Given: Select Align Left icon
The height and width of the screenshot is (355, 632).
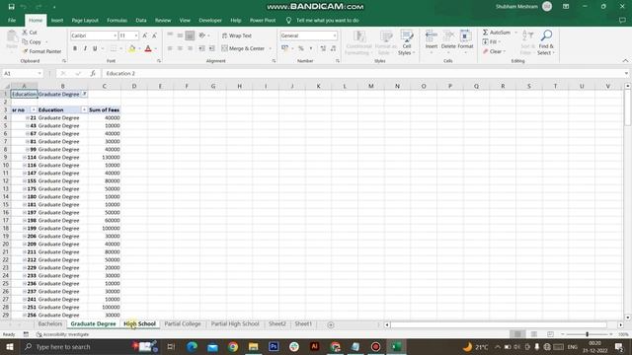Looking at the screenshot, I should (x=170, y=48).
